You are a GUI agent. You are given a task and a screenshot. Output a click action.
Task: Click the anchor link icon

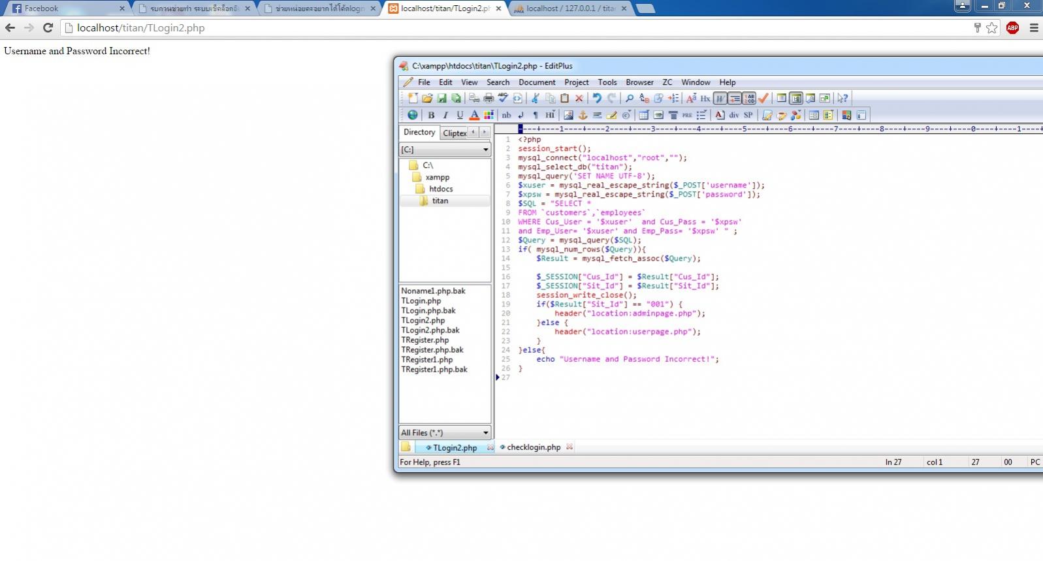583,115
